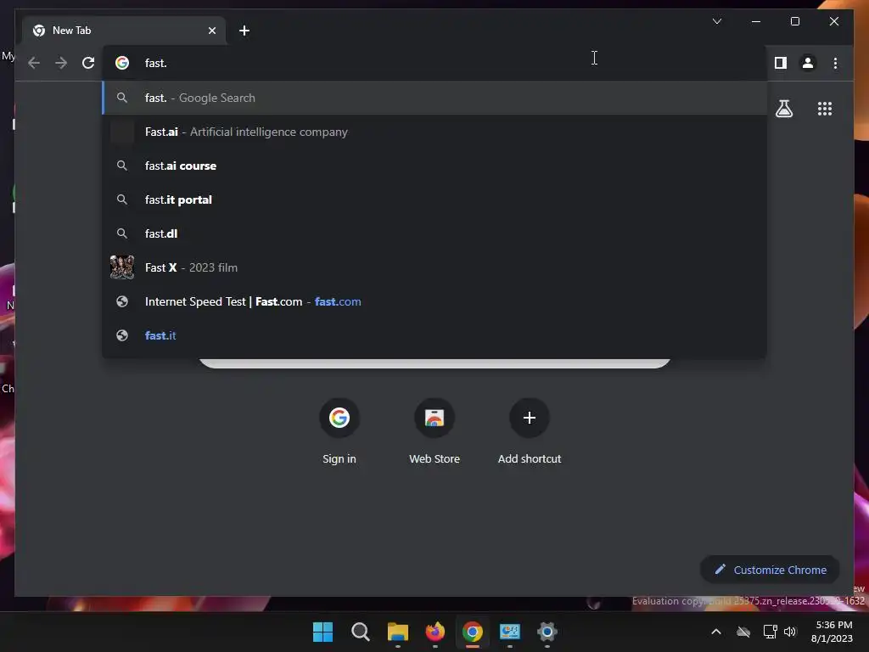
Task: Open Firefox from taskbar
Action: [x=435, y=632]
